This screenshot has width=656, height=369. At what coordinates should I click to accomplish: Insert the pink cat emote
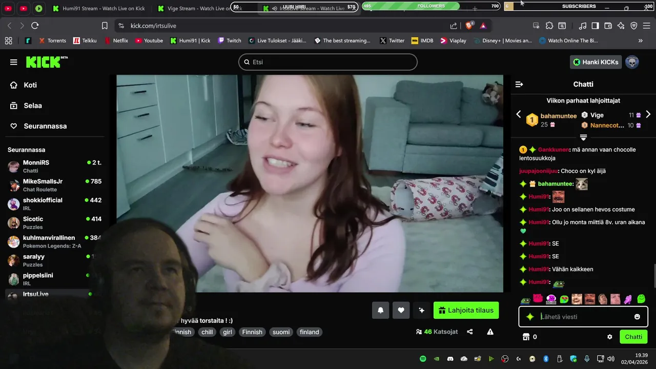click(x=538, y=299)
